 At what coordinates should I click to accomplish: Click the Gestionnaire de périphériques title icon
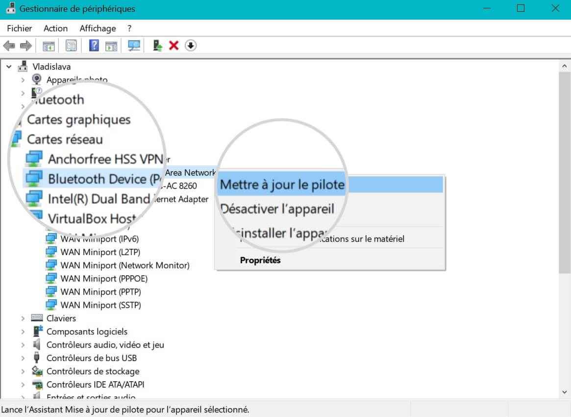pos(11,8)
